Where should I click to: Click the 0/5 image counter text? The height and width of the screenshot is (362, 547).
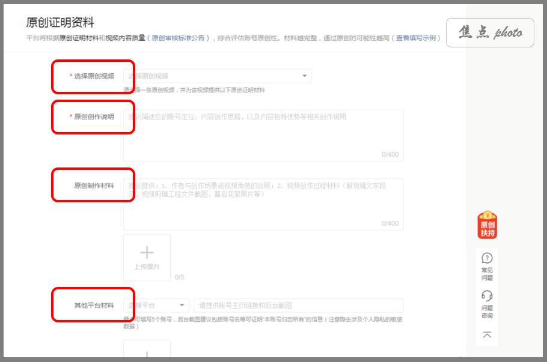(x=179, y=277)
